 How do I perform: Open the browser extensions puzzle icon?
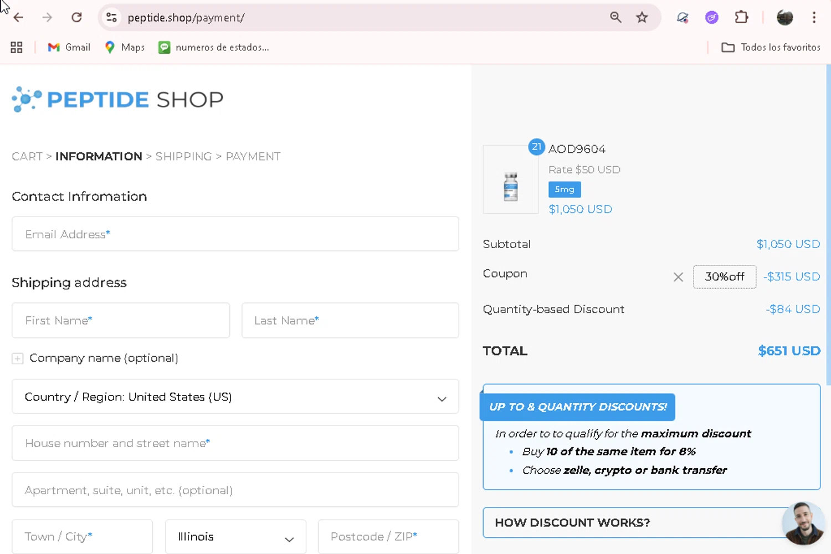click(x=741, y=18)
